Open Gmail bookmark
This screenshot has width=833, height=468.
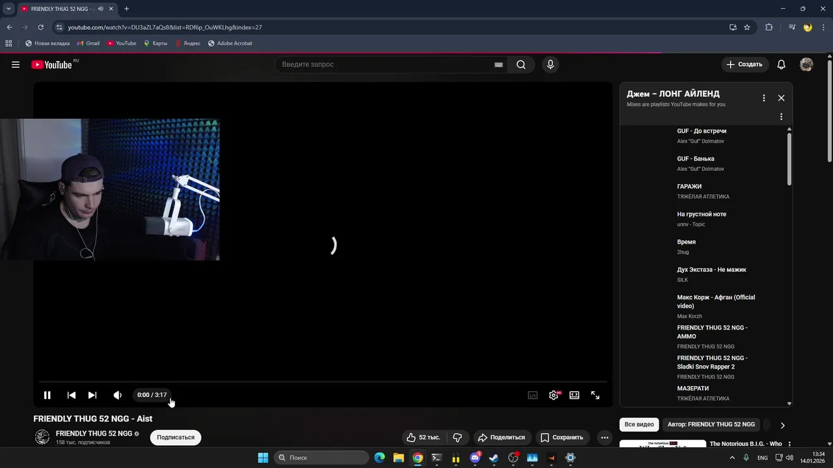click(88, 44)
